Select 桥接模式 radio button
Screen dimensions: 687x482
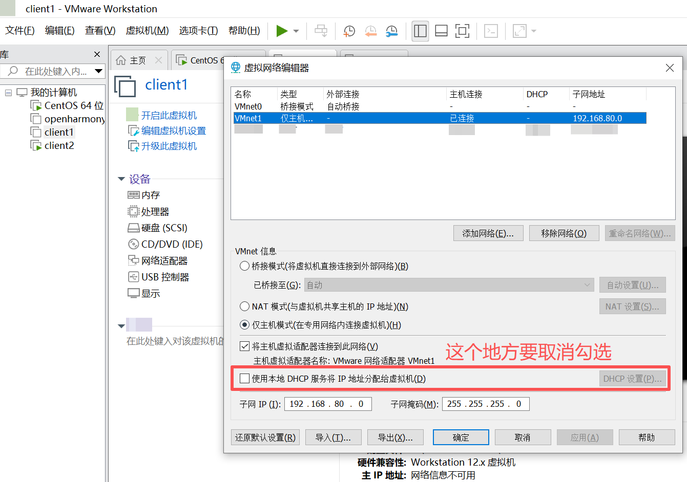pos(245,266)
